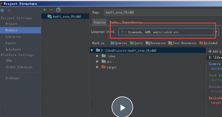Mark as Test Resources folder
Image resolution: width=222 pixels, height=117 pixels.
tap(182, 43)
